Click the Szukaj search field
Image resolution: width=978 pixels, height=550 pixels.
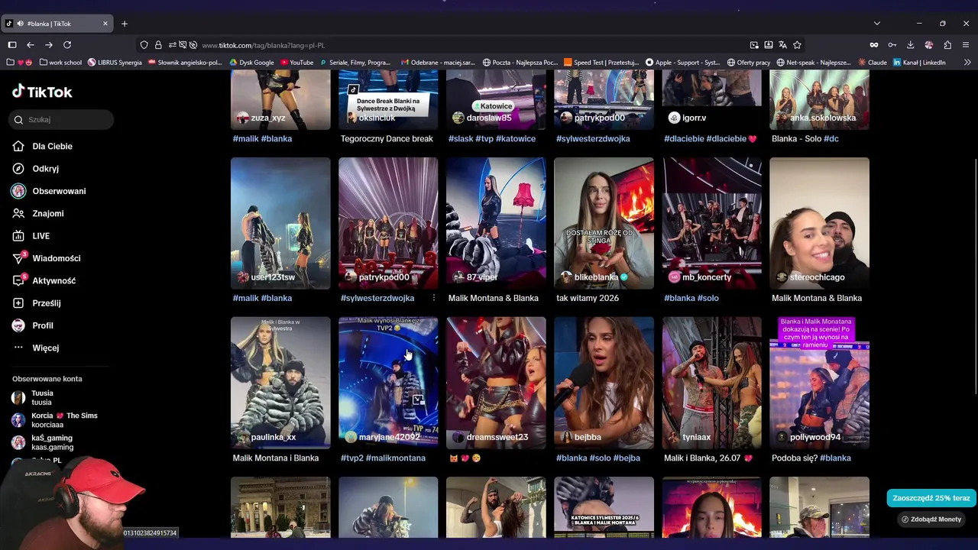click(x=62, y=119)
